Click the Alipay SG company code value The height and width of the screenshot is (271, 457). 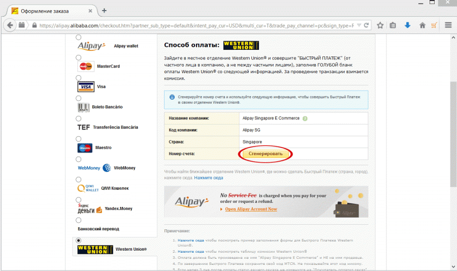pos(251,130)
